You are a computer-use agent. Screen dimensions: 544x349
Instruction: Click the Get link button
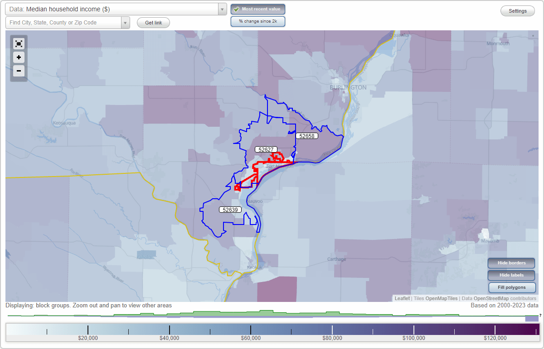[x=153, y=23]
